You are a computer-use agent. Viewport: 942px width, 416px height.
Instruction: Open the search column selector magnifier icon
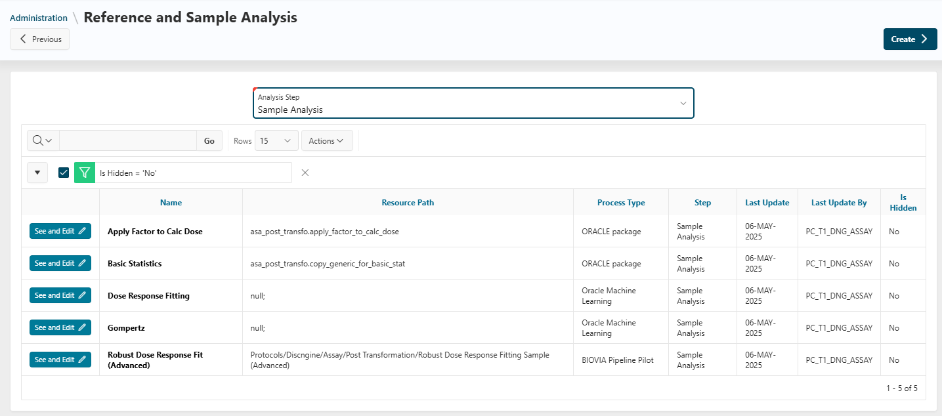[x=43, y=140]
